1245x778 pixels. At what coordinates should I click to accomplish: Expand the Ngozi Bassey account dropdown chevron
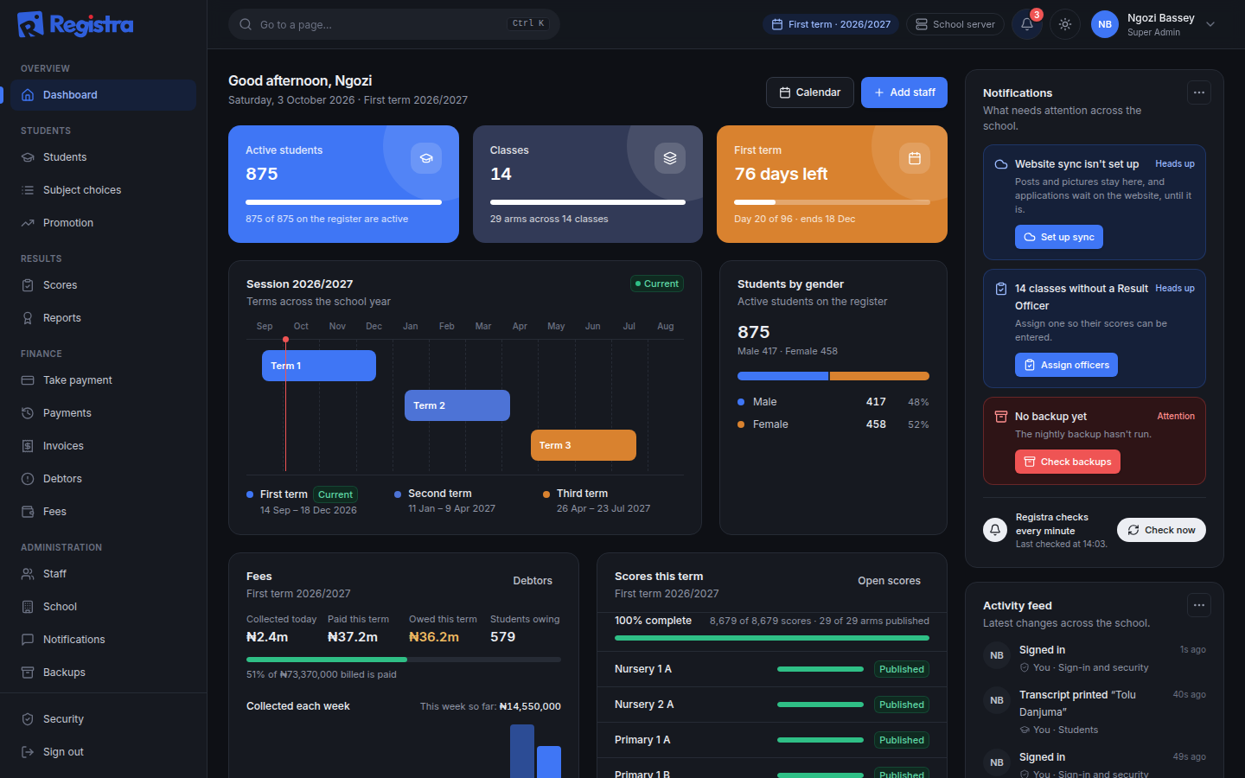(x=1210, y=24)
